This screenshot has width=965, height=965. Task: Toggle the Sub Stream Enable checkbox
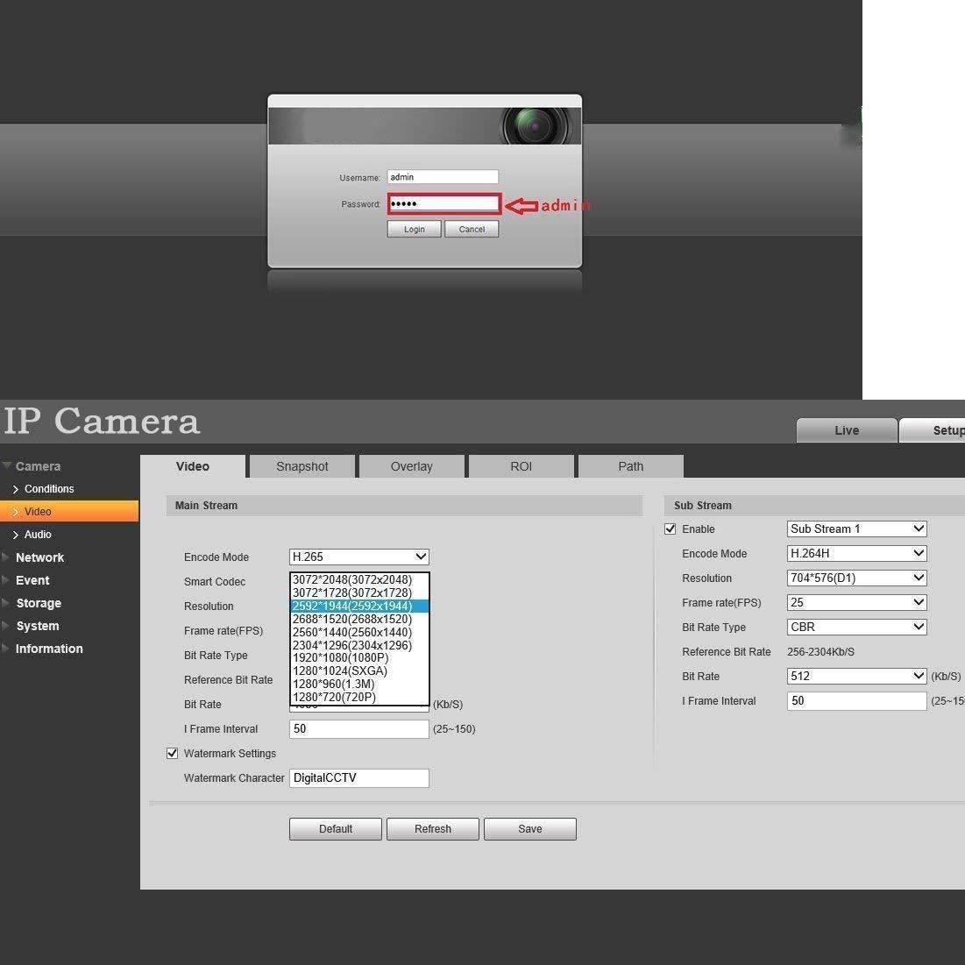(x=671, y=529)
